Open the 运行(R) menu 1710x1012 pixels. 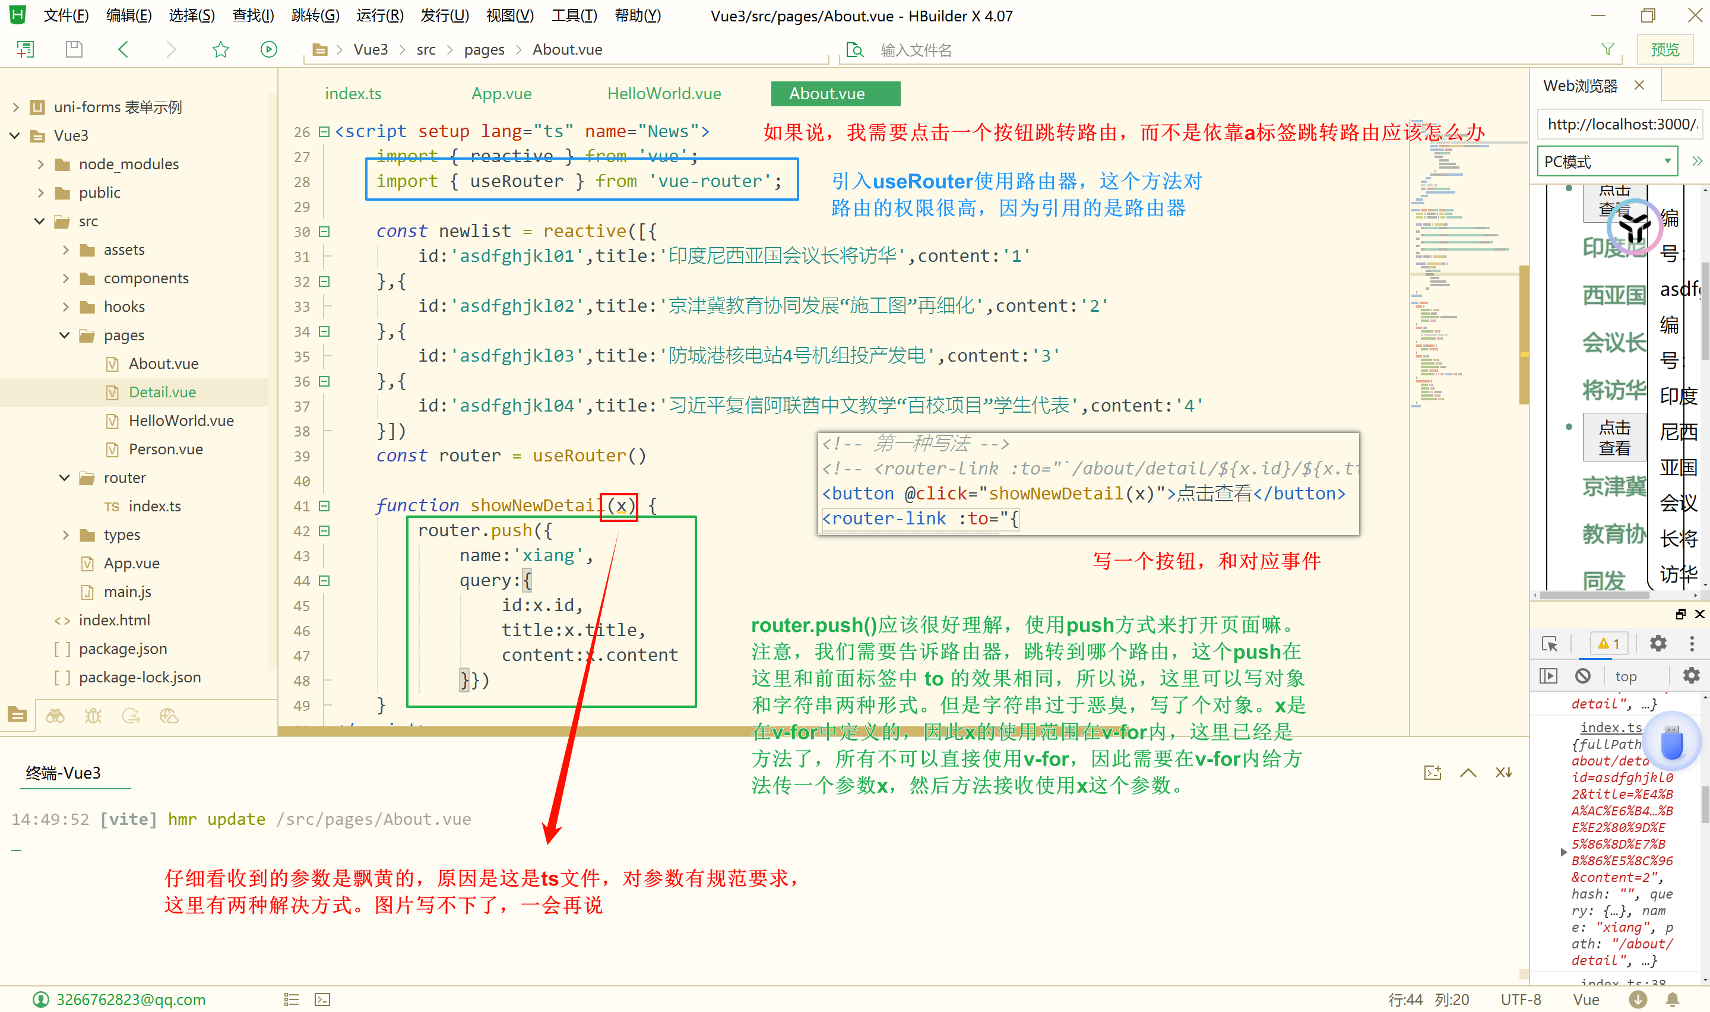[x=379, y=15]
